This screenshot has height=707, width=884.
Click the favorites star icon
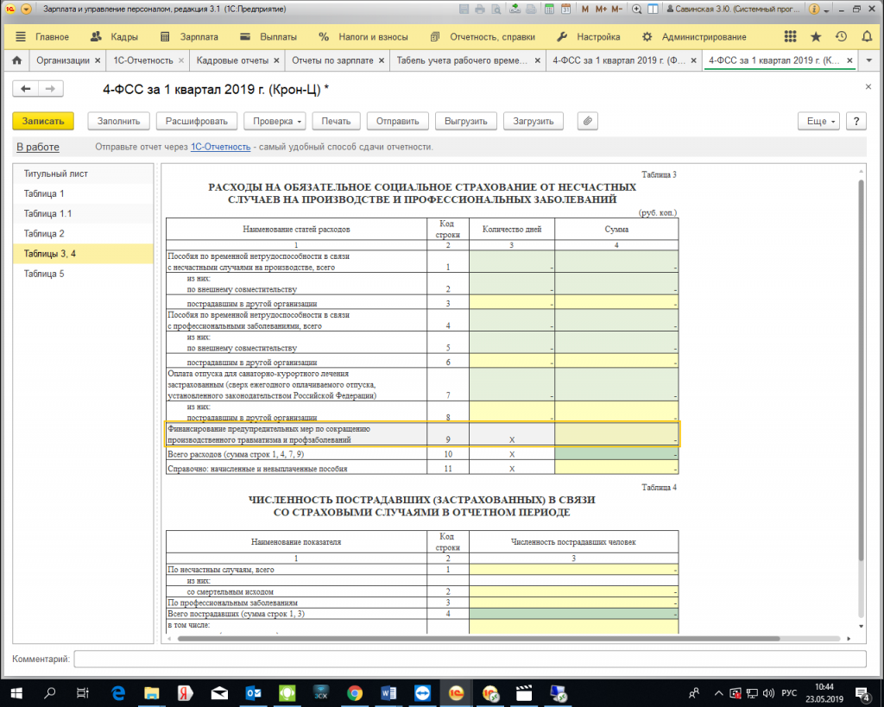(x=816, y=37)
